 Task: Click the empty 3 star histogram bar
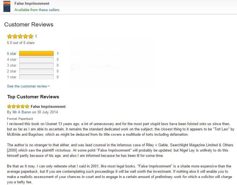36,65
